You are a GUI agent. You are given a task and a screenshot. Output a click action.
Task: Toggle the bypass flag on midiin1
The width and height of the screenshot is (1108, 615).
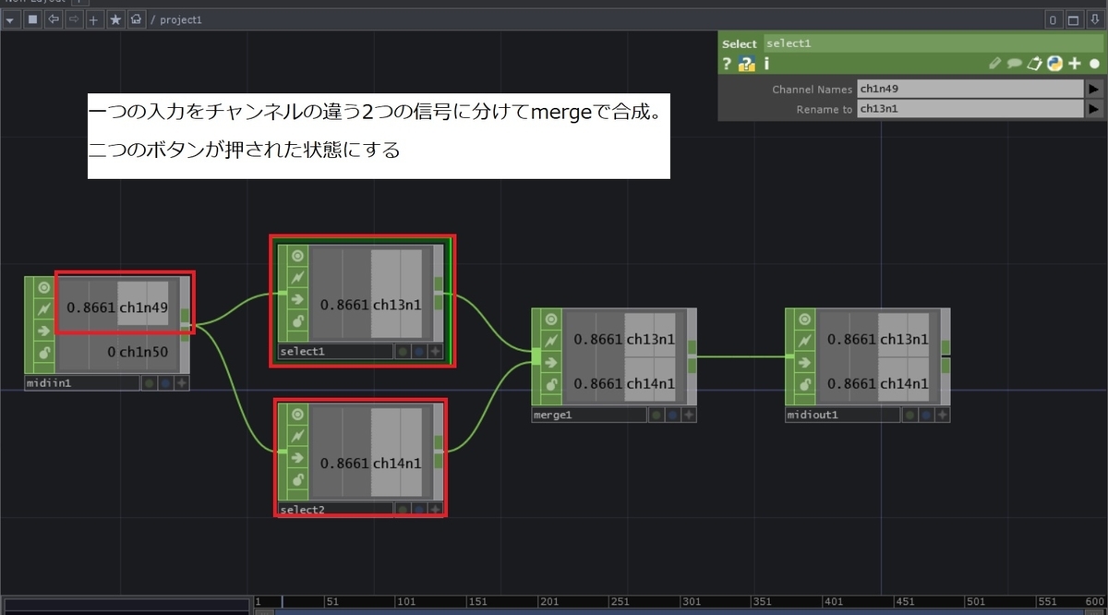tap(43, 309)
